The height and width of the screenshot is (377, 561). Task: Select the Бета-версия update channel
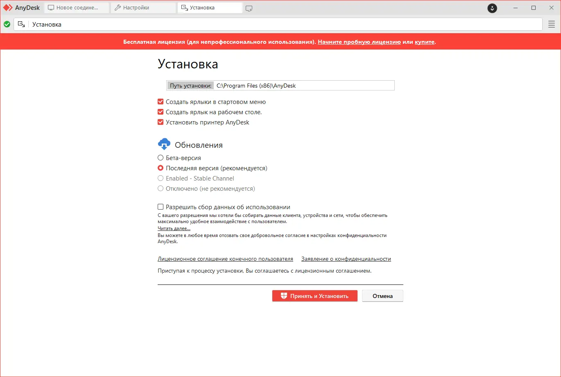[160, 158]
